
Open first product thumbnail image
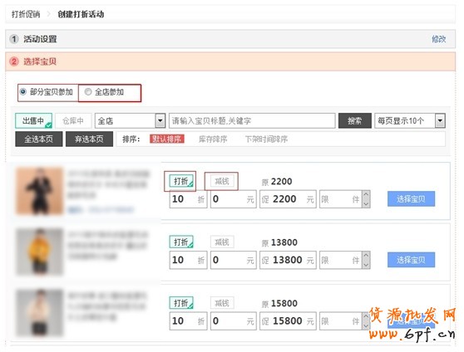[x=39, y=191]
